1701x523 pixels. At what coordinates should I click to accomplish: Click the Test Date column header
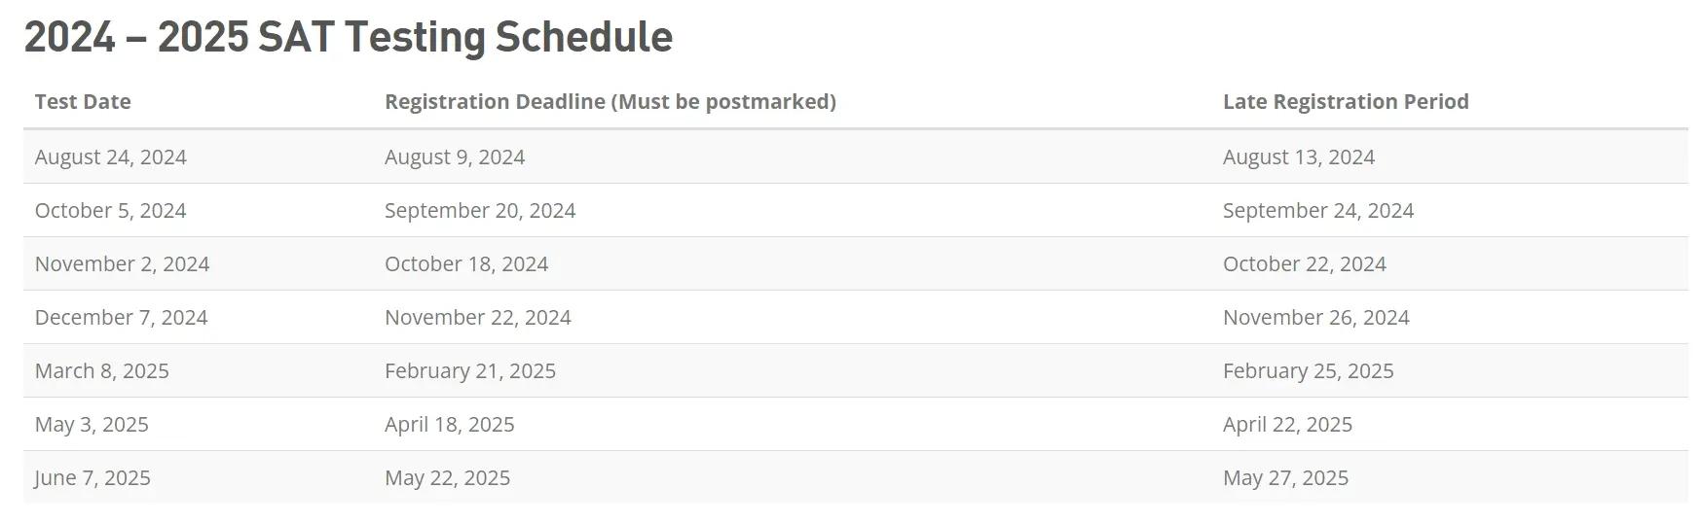[x=83, y=102]
